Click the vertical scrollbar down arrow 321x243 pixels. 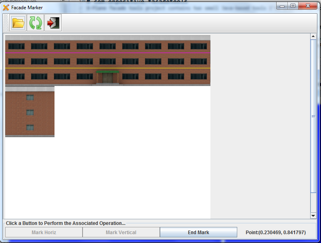coord(313,216)
